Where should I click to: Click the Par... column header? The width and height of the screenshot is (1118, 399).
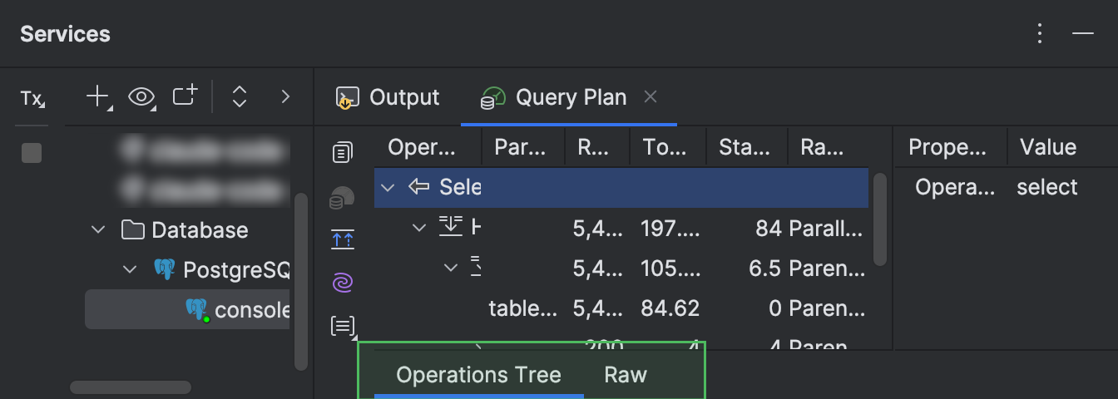pyautogui.click(x=523, y=148)
